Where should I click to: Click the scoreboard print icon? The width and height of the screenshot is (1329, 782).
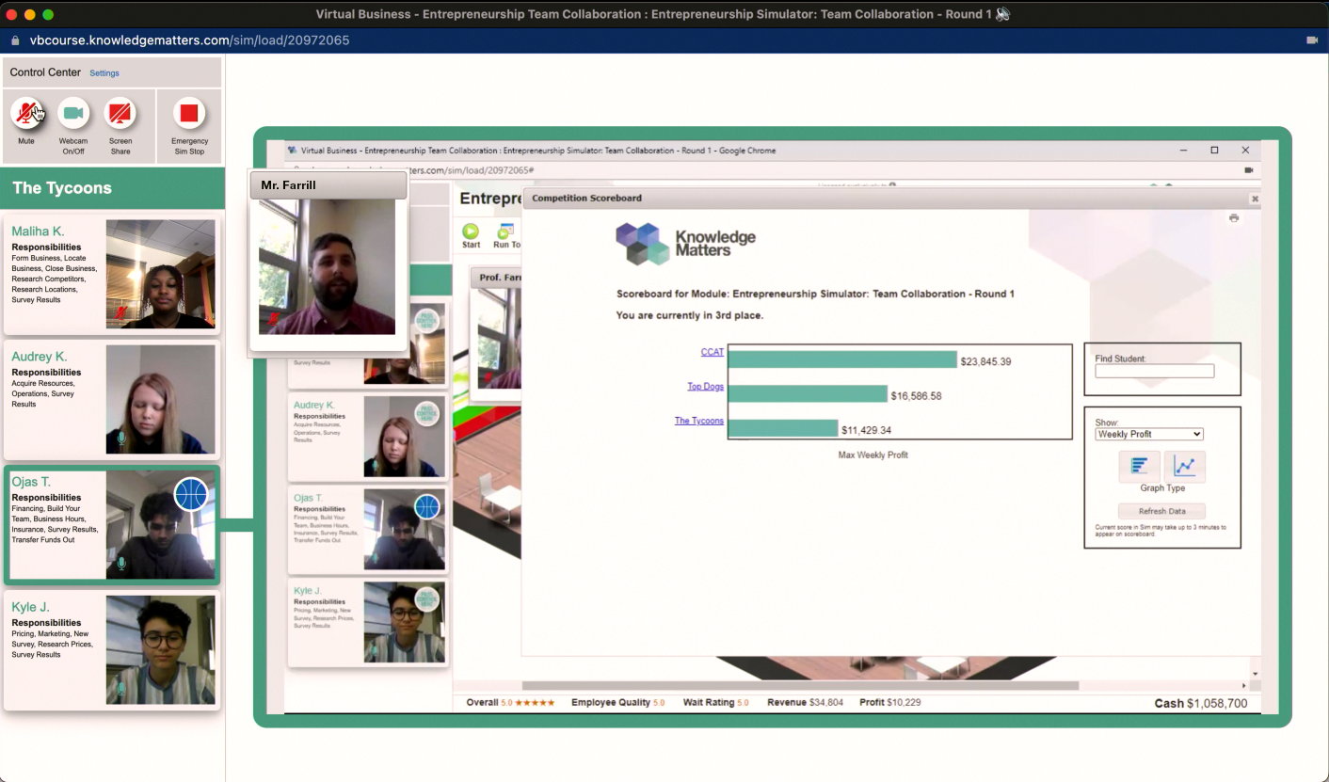(x=1234, y=218)
